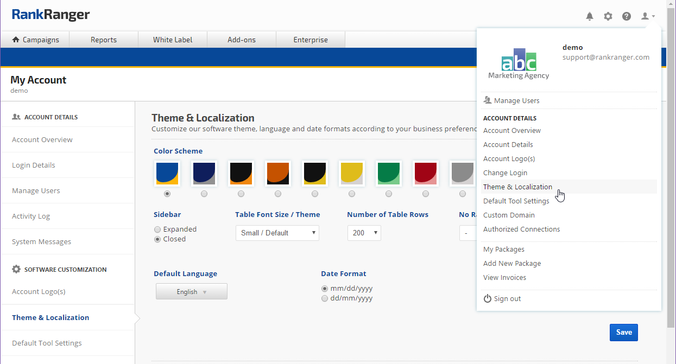Select Change Login in dropdown menu
The height and width of the screenshot is (364, 676).
point(506,173)
